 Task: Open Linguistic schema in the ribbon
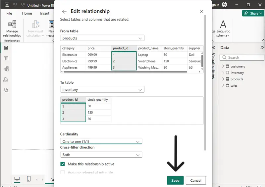223,29
